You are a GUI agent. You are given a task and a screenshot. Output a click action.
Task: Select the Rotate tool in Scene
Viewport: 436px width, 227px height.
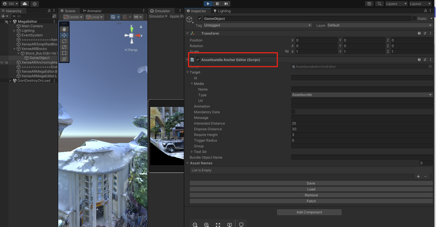pos(64,41)
